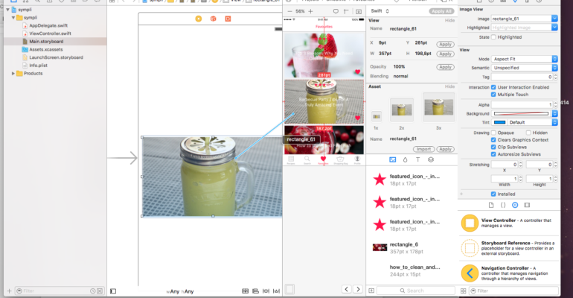Switch object library to grid view icon

pos(463,291)
